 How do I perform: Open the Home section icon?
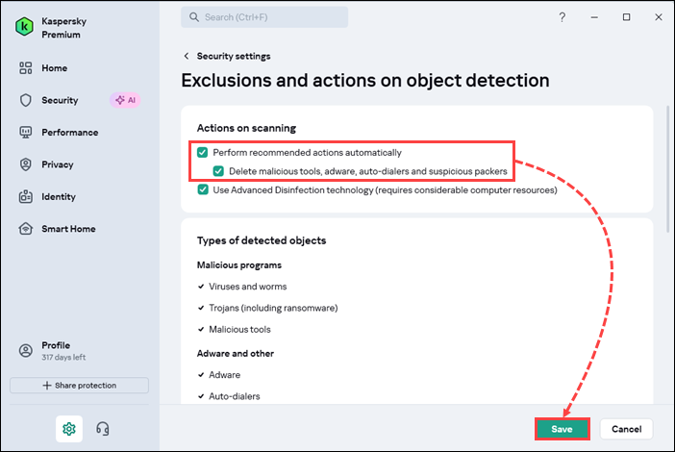pos(26,68)
